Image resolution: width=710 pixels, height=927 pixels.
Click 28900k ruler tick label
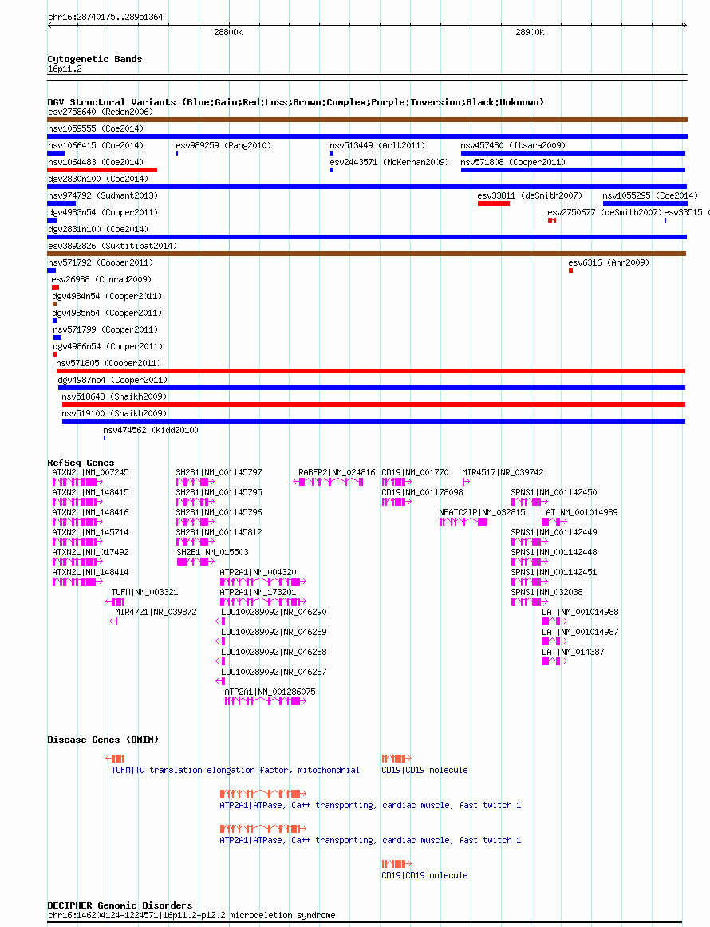[x=530, y=32]
